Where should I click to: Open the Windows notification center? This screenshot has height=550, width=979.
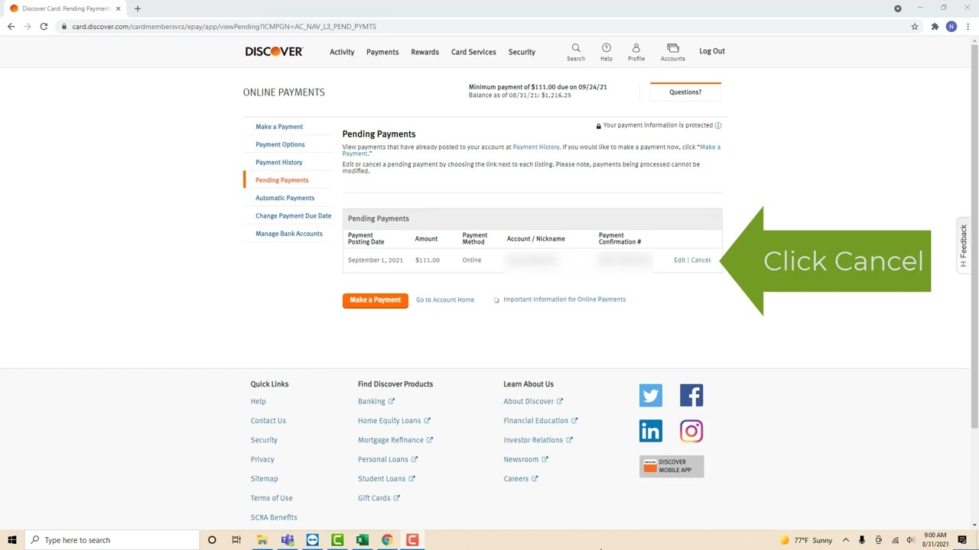tap(962, 540)
